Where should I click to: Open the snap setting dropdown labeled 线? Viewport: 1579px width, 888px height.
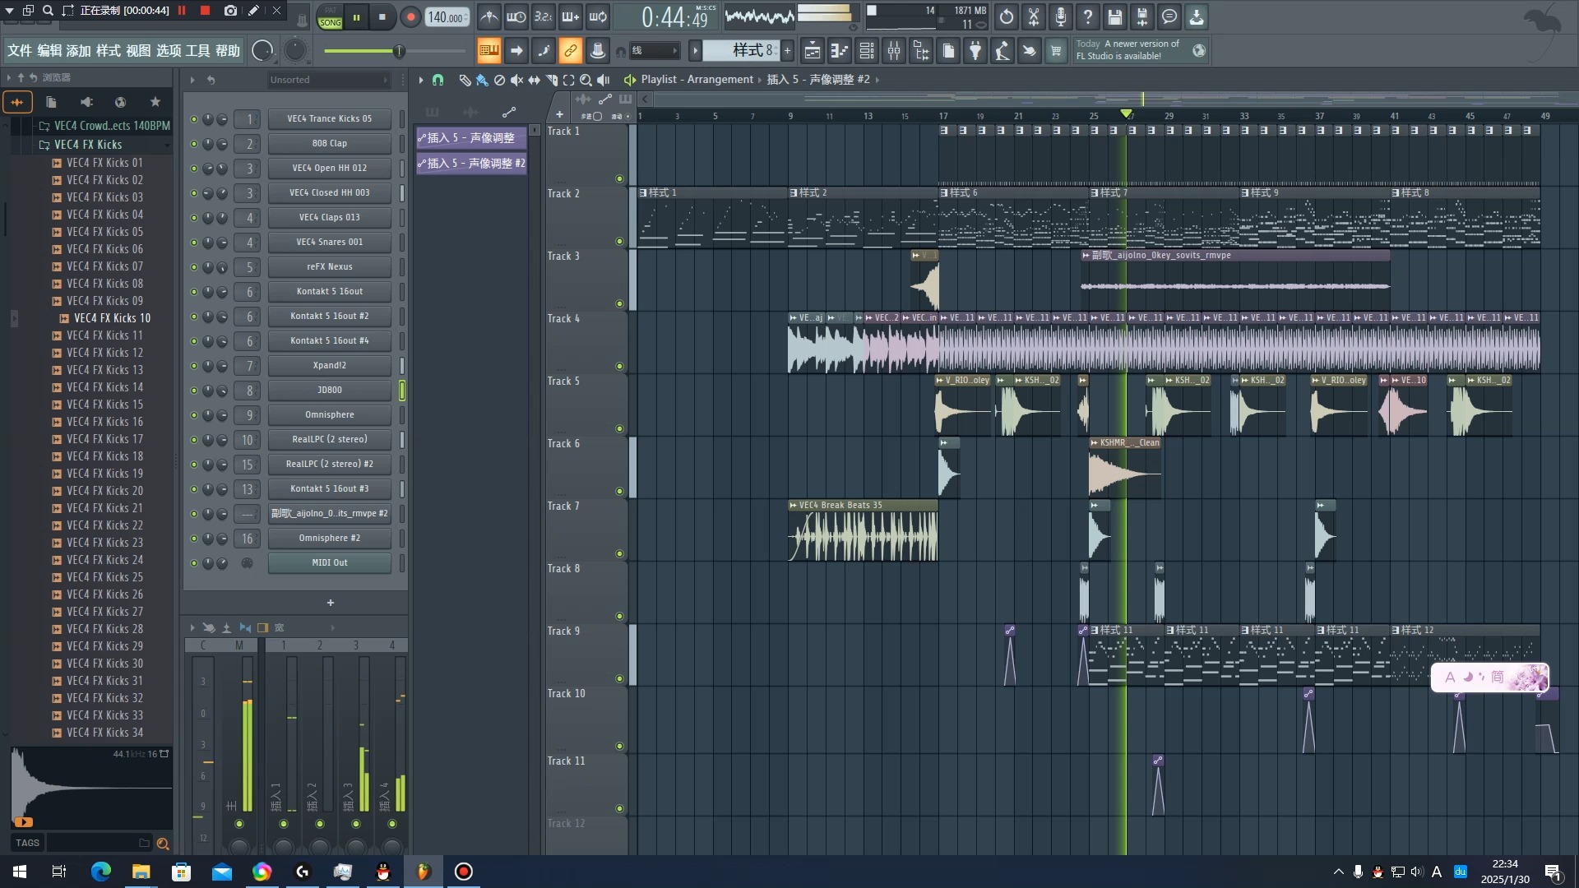pos(655,51)
